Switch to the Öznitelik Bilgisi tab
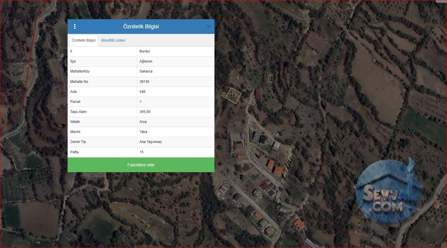The height and width of the screenshot is (248, 447). click(83, 40)
